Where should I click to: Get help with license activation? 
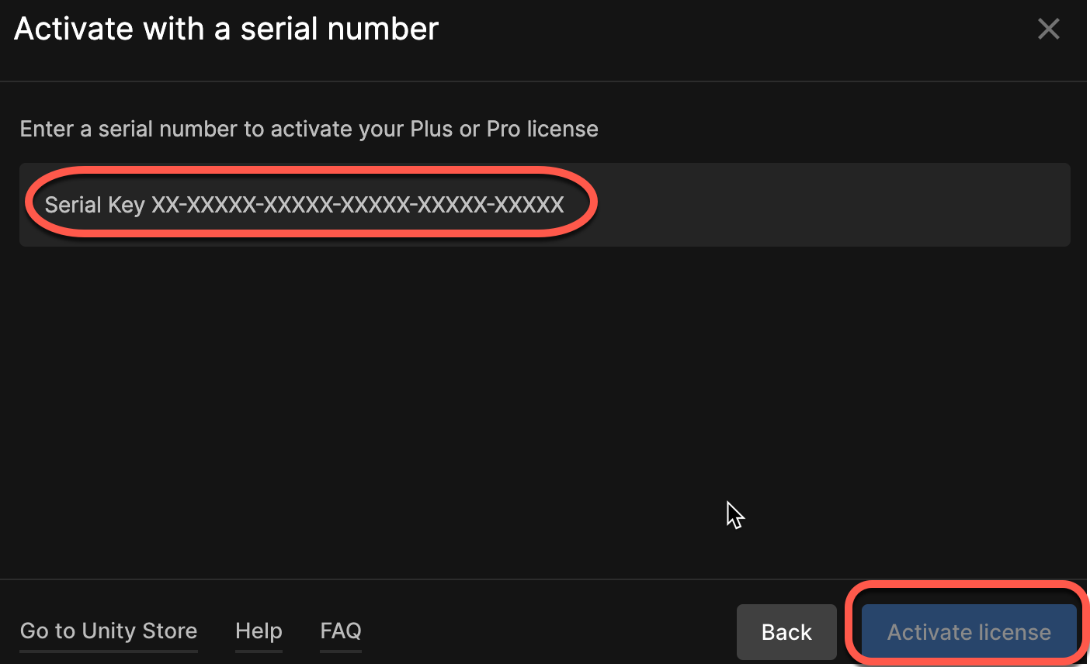[x=259, y=631]
